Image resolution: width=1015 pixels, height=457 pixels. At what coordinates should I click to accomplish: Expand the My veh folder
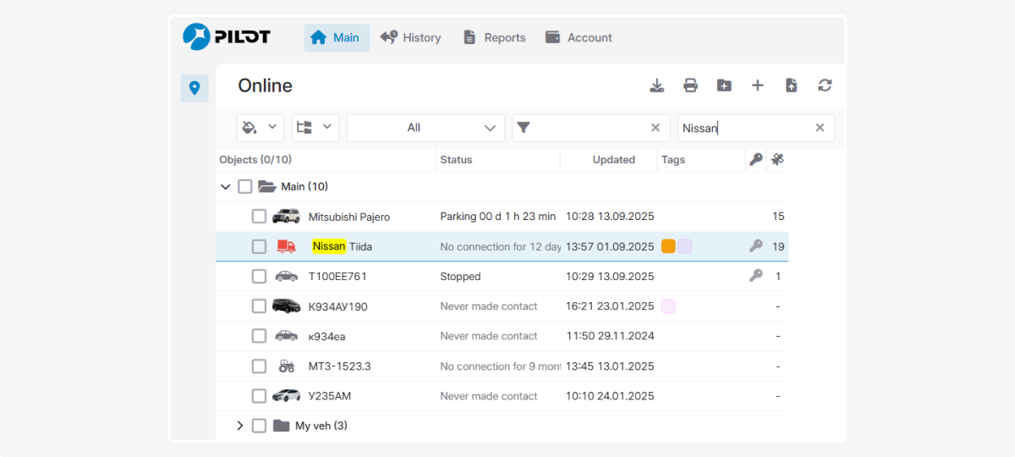[x=239, y=426]
